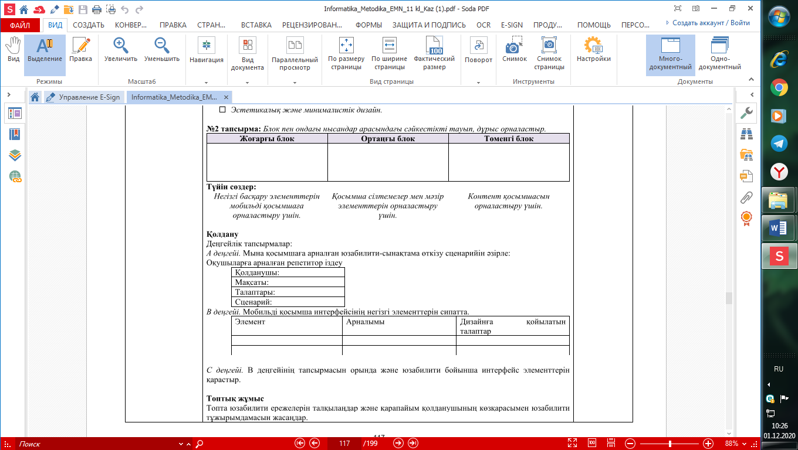The width and height of the screenshot is (798, 450).
Task: Open the ЗАЩИТА И ПОДПИСЬ tab
Action: [429, 25]
